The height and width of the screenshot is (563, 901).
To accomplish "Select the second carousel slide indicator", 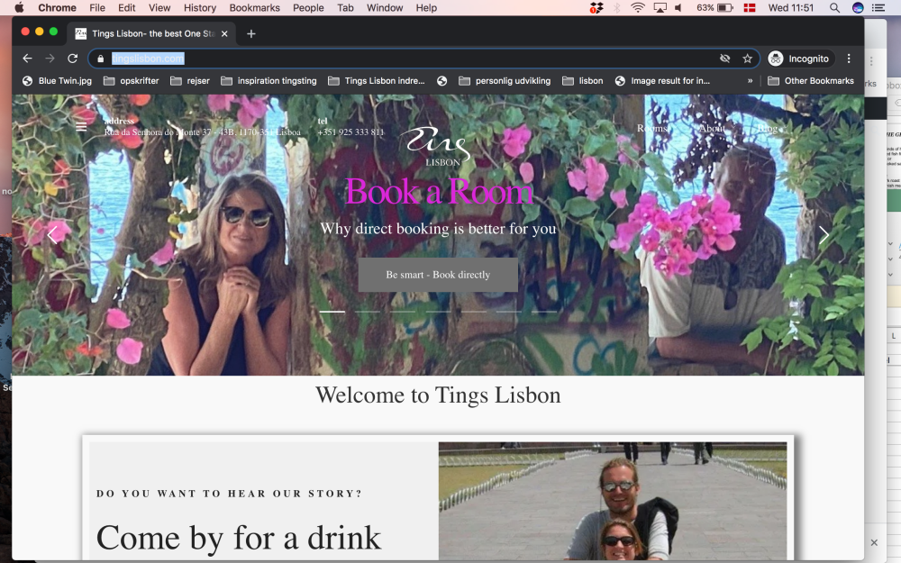I will (368, 312).
